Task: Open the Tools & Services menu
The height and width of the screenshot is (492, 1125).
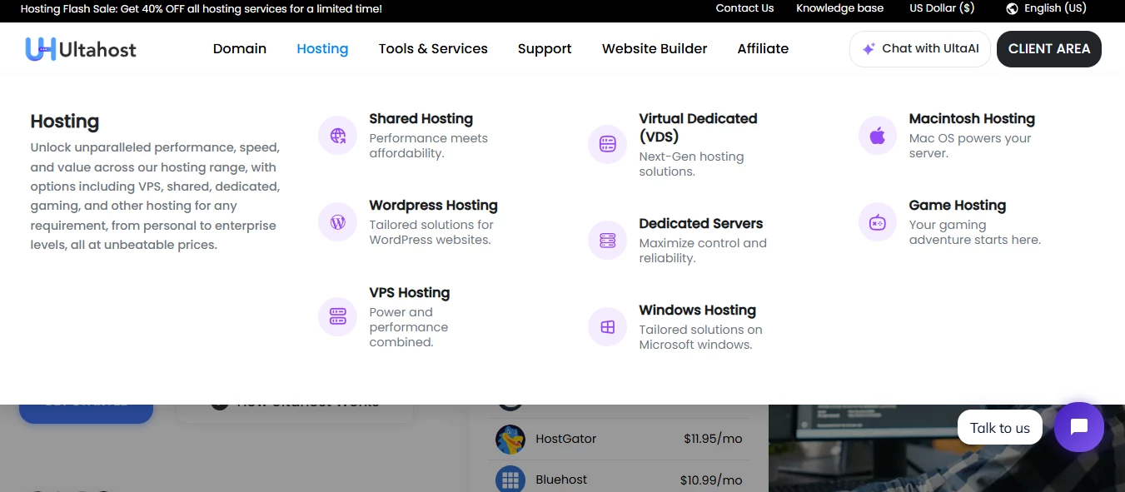Action: coord(433,48)
